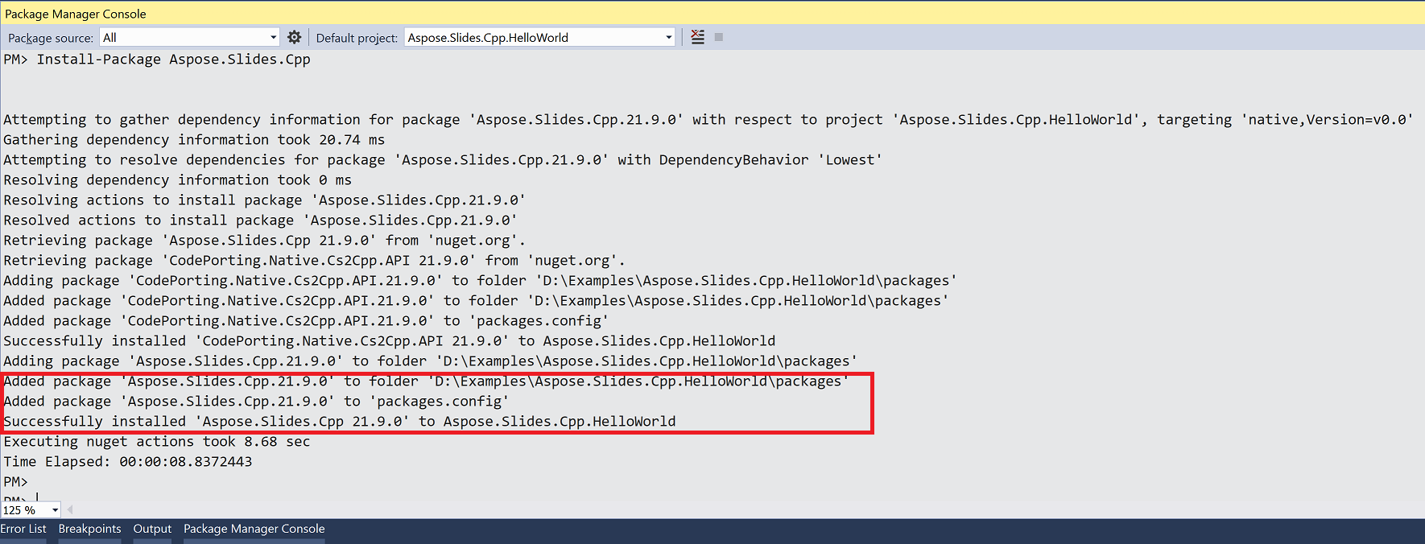1425x544 pixels.
Task: Clear the console with the clear icon
Action: pos(698,37)
